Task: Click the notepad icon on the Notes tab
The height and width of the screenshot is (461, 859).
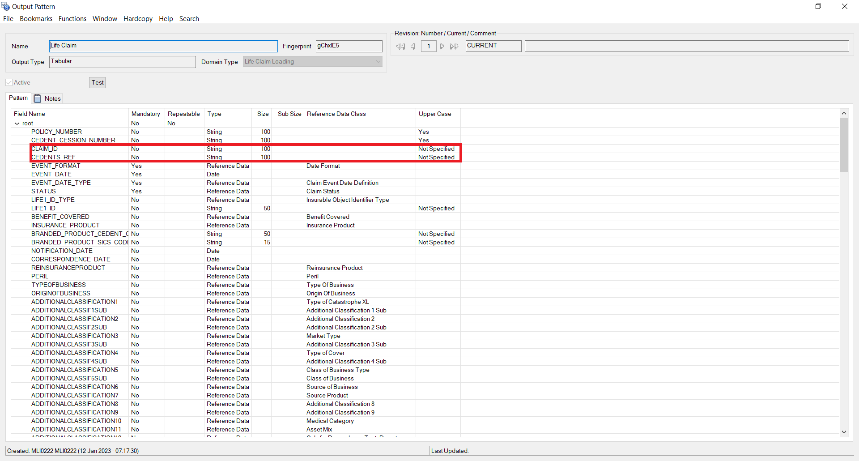Action: (38, 98)
